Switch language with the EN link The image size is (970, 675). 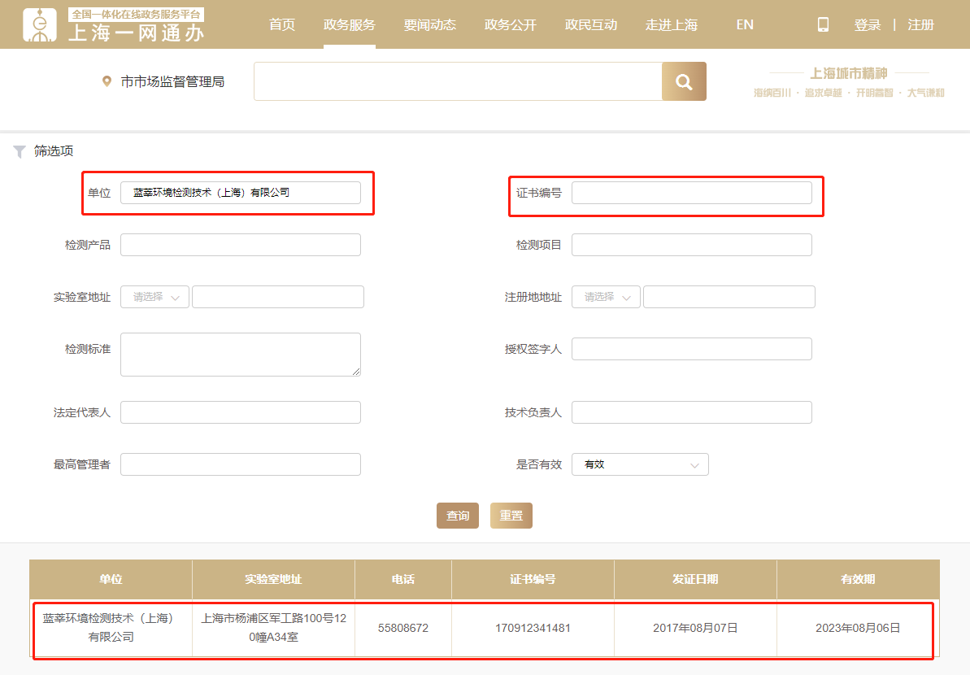[x=745, y=24]
